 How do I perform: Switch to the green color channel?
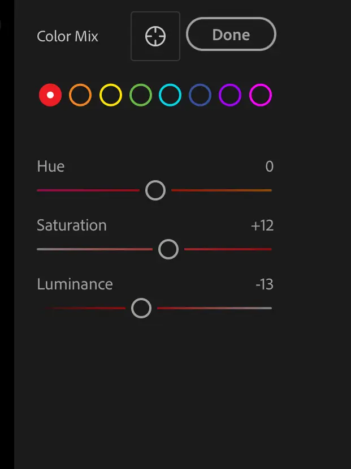[x=141, y=95]
